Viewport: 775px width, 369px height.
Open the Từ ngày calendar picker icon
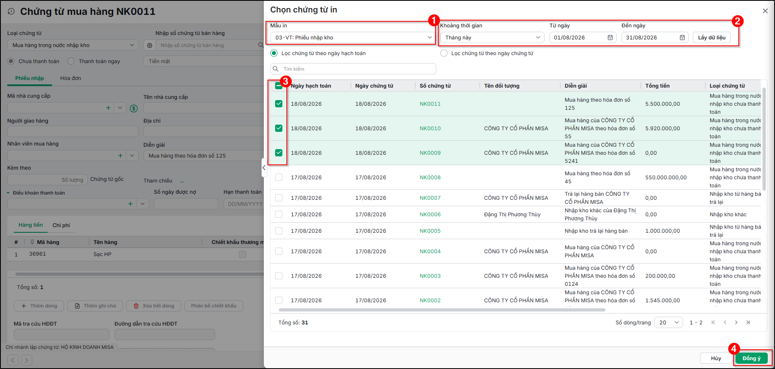[610, 37]
